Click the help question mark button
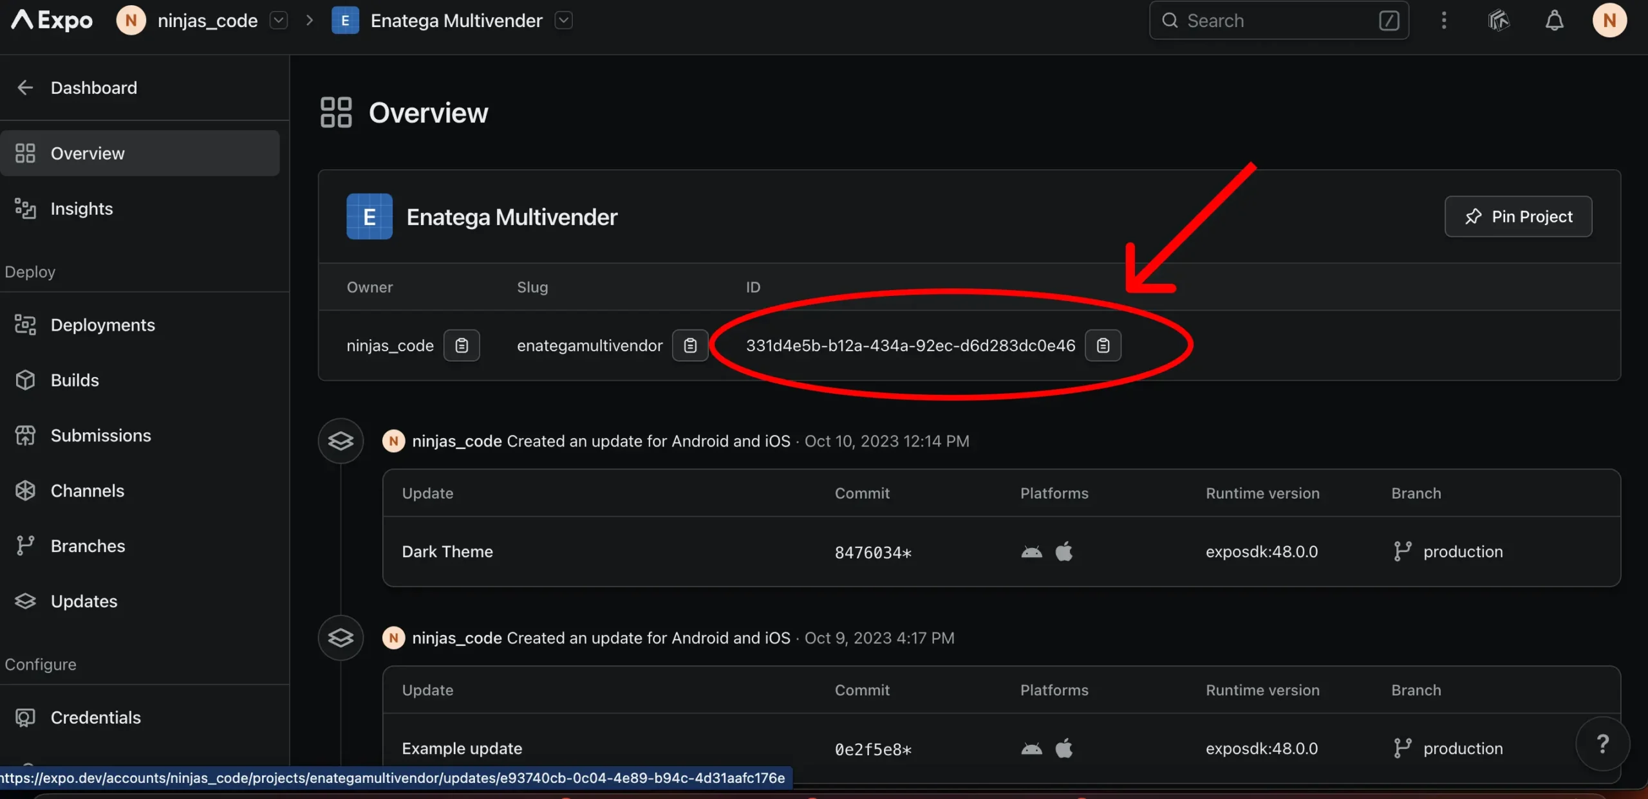The width and height of the screenshot is (1648, 799). (1602, 744)
